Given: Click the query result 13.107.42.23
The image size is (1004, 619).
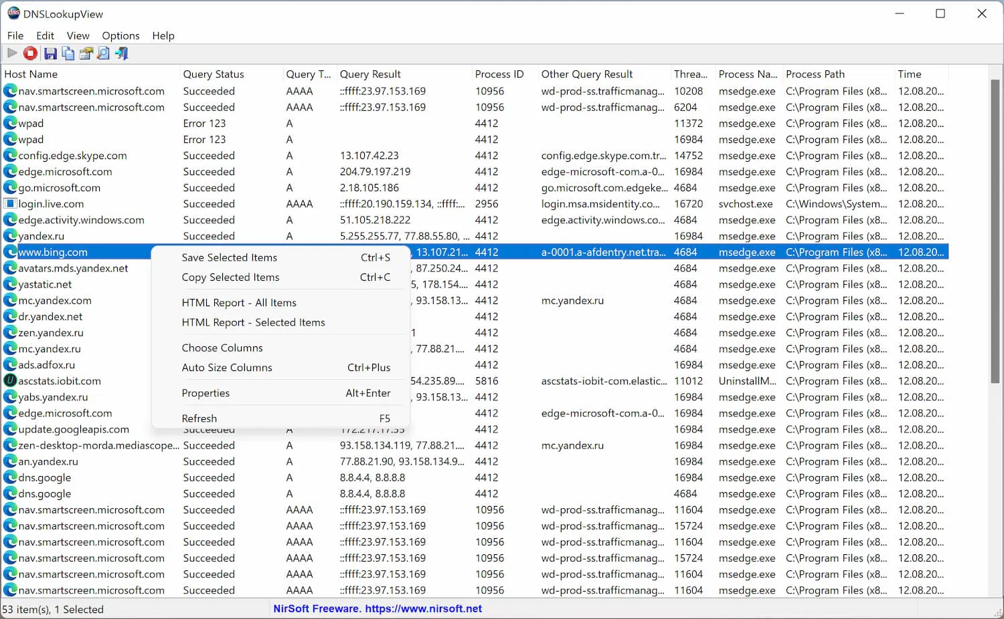Looking at the screenshot, I should pos(369,156).
